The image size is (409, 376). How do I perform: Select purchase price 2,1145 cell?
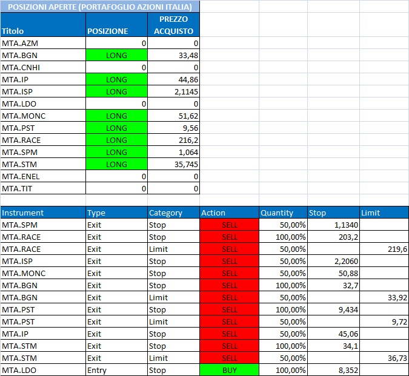pos(174,91)
